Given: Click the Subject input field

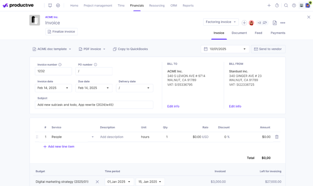Looking at the screenshot, I should click(94, 105).
